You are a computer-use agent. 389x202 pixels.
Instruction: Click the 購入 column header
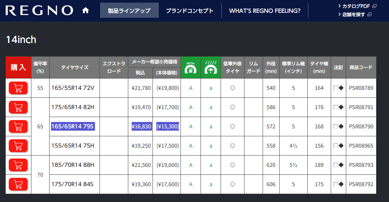coord(19,67)
